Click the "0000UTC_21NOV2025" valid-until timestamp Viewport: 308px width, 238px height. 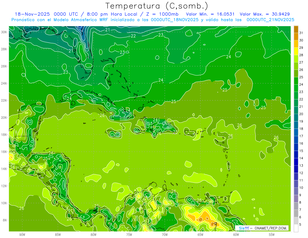(270, 20)
